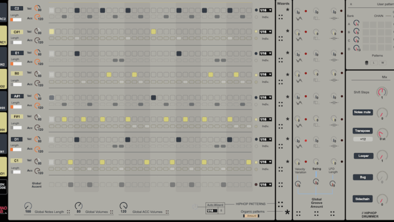Click the Sidechain button
Image resolution: width=394 pixels, height=222 pixels.
click(x=362, y=199)
